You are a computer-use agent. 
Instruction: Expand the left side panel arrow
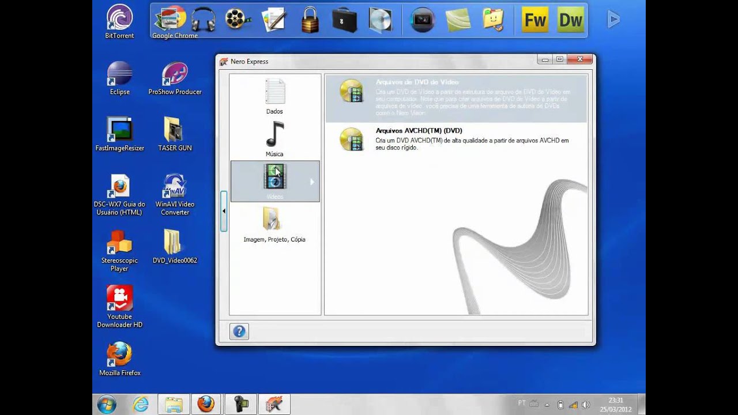(224, 211)
